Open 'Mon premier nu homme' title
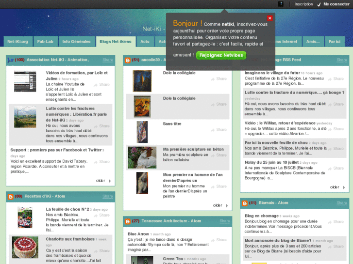This screenshot has width=353, height=264. tap(193, 177)
